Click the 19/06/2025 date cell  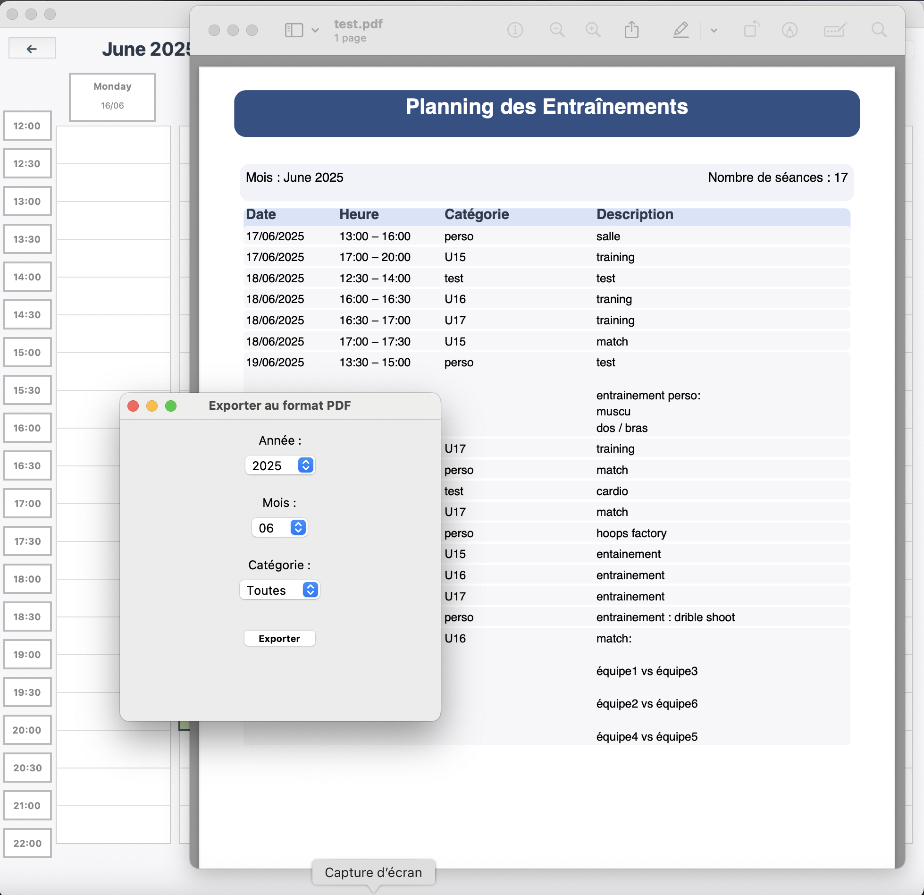pos(275,362)
